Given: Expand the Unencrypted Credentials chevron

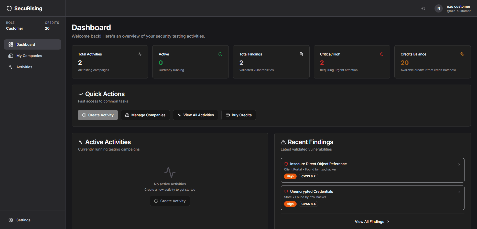Looking at the screenshot, I should (459, 192).
